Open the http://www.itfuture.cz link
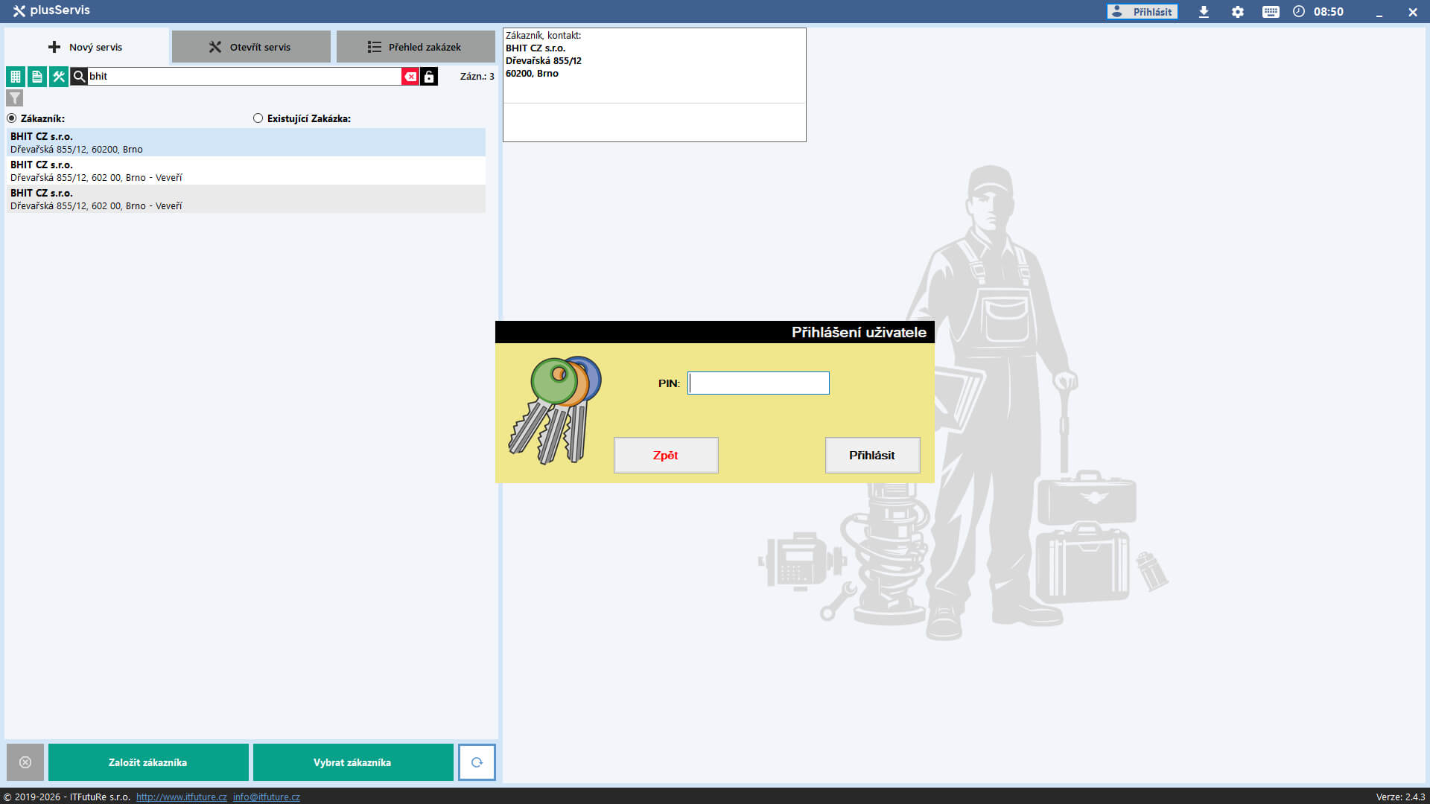1430x804 pixels. click(x=181, y=797)
